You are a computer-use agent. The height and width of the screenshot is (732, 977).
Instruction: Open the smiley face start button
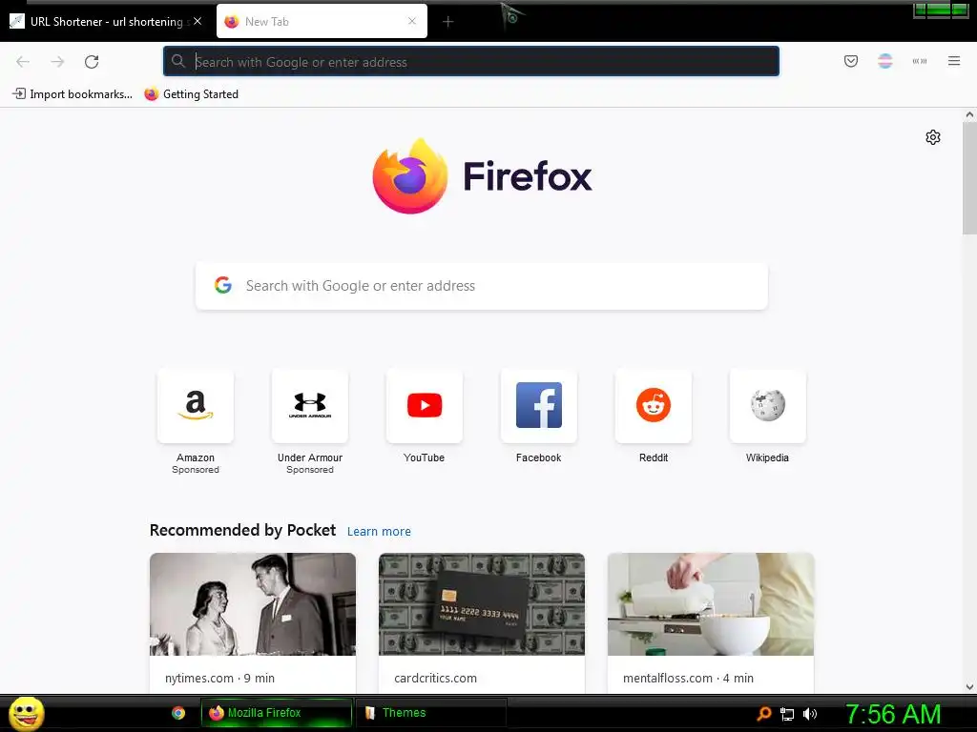26,713
